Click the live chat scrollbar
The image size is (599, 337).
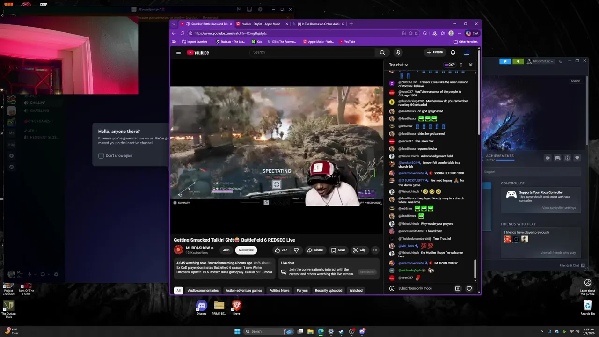475,269
